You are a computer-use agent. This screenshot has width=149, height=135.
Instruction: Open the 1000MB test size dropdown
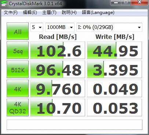60,27
